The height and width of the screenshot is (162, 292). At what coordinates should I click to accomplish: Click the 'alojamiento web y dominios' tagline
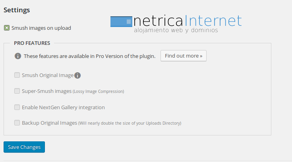(x=176, y=30)
